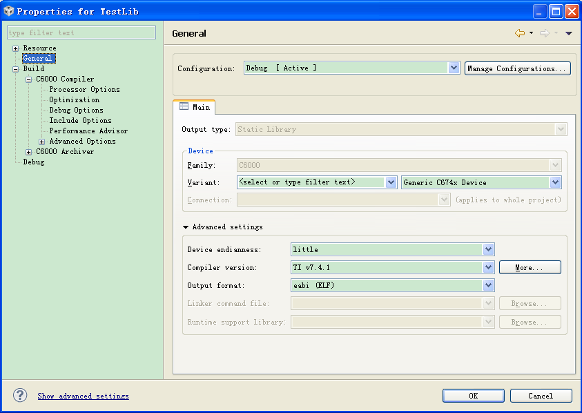Open the Device endianness dropdown

tap(488, 249)
